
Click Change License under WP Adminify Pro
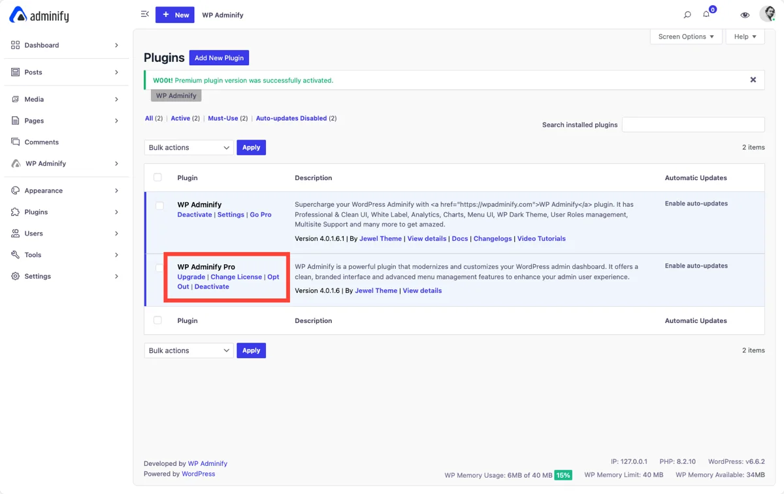236,277
